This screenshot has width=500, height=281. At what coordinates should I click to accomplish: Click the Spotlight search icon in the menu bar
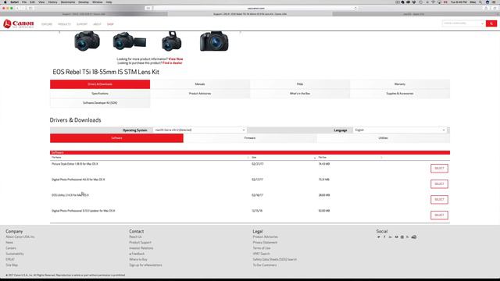pyautogui.click(x=480, y=2)
